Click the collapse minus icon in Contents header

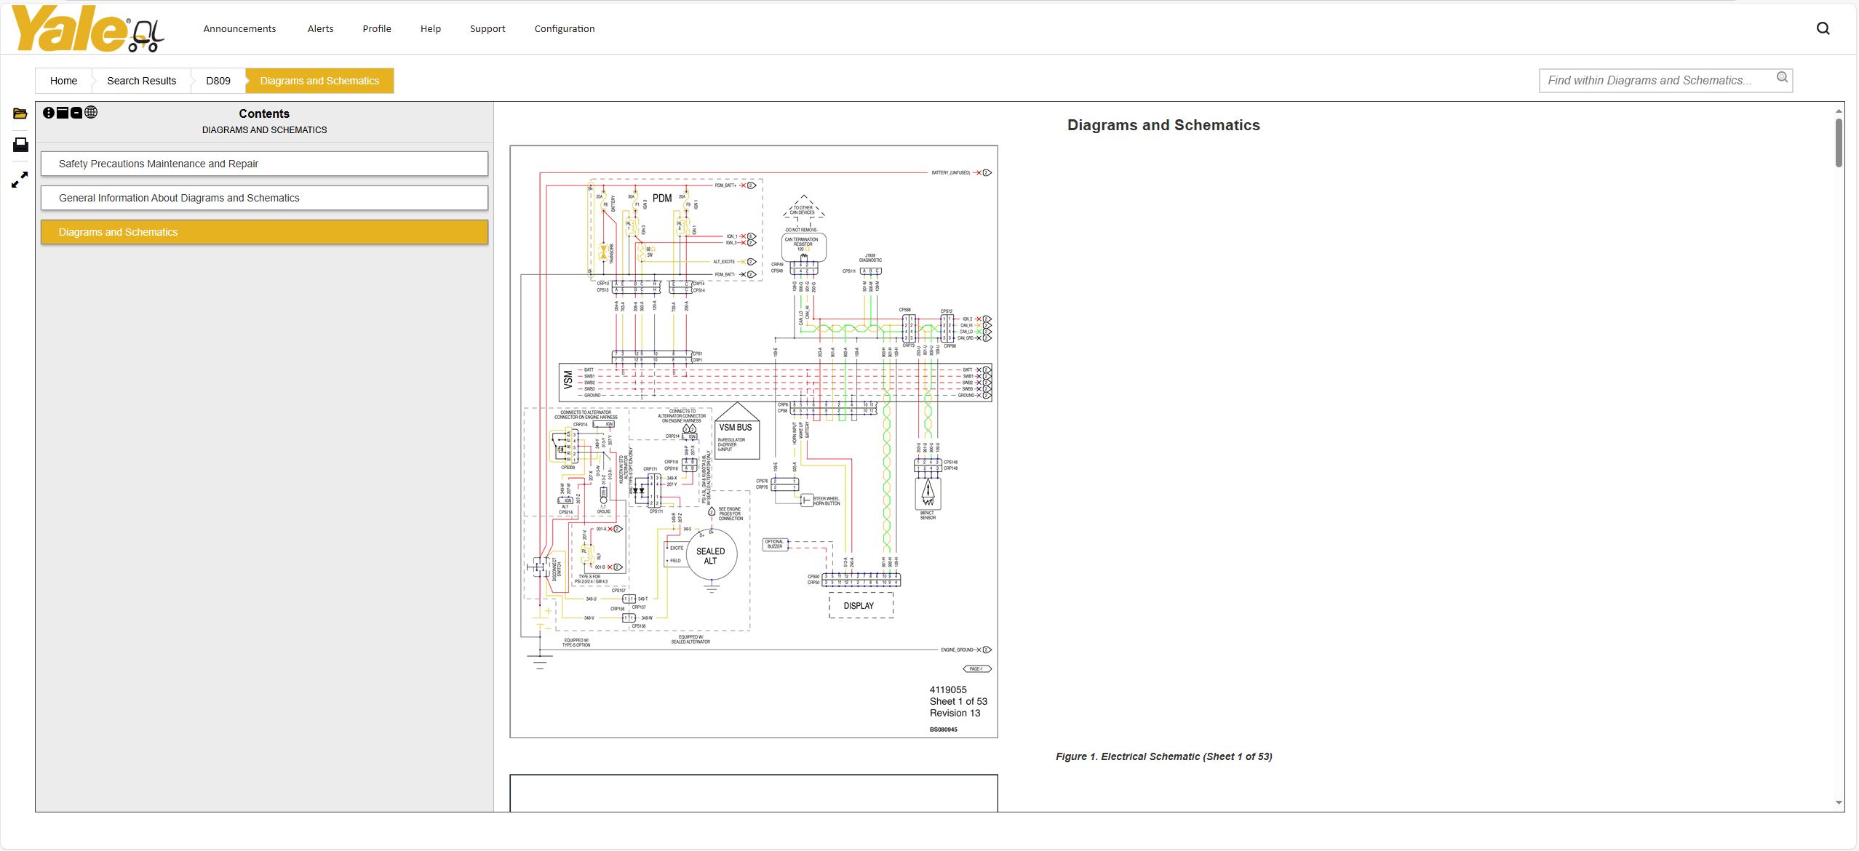(76, 113)
